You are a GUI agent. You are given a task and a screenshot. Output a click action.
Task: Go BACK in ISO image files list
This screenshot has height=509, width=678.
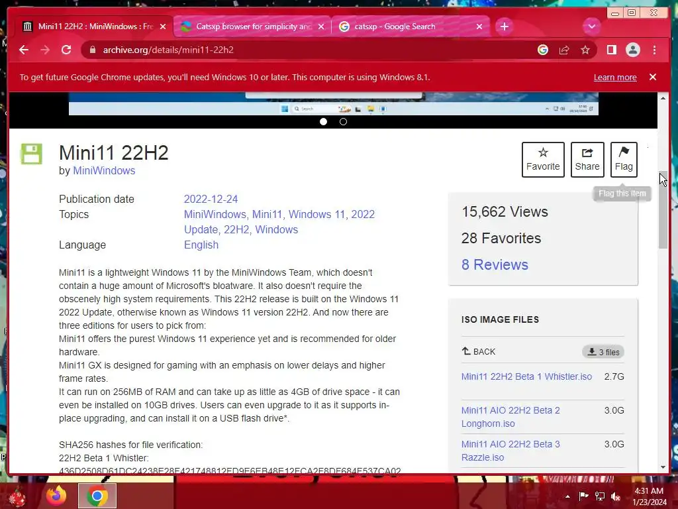coord(479,351)
